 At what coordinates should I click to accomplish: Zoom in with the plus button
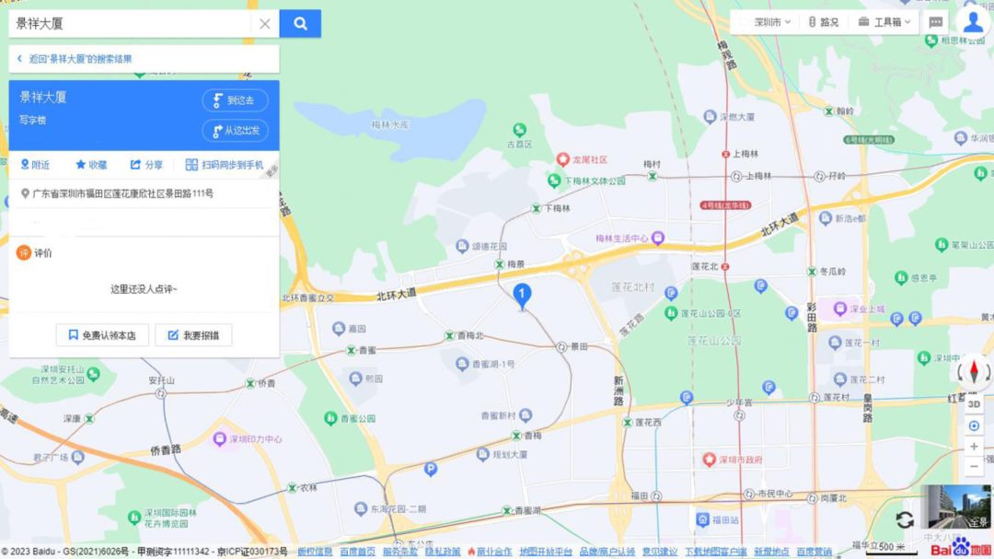975,446
